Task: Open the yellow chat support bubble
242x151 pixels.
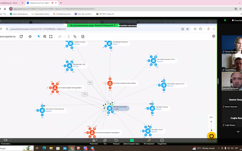Action: coord(211,136)
